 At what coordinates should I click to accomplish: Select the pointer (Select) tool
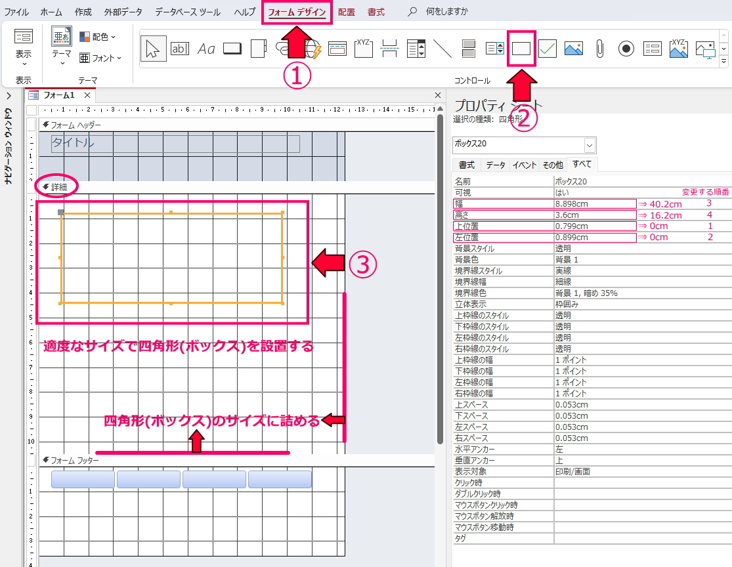pyautogui.click(x=153, y=49)
